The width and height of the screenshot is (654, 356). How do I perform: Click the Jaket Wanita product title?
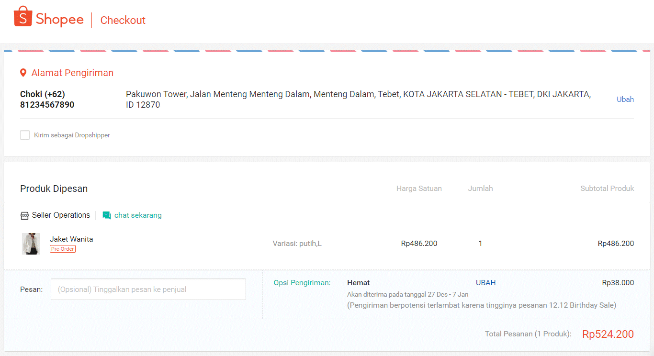tap(71, 239)
